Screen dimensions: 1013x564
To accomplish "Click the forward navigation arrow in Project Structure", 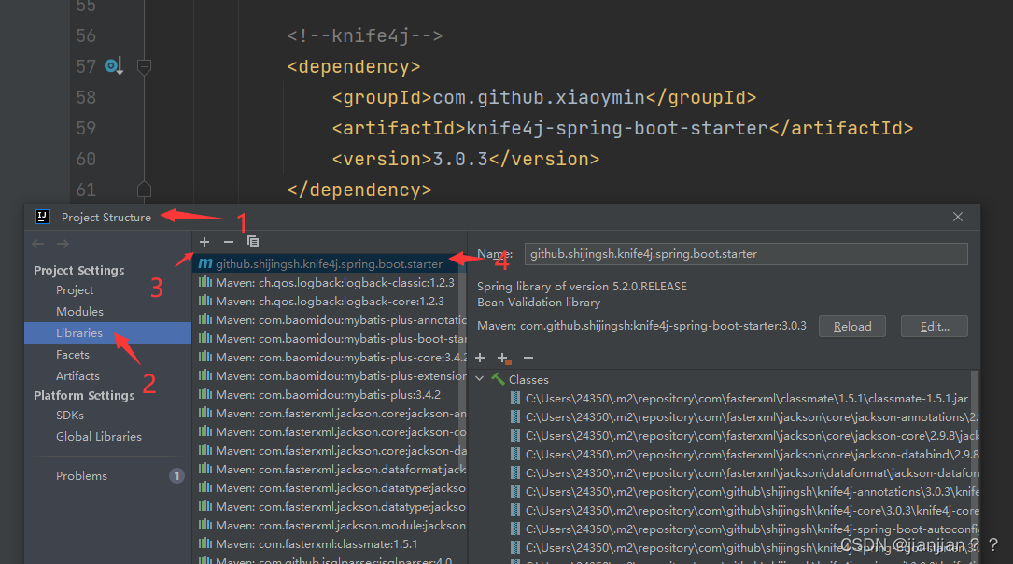I will 61,242.
